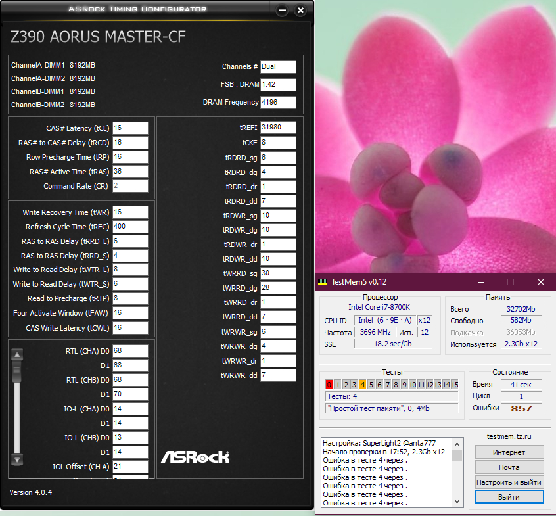The height and width of the screenshot is (516, 556).
Task: Click the Простой тест памяти status line
Action: pos(392,408)
